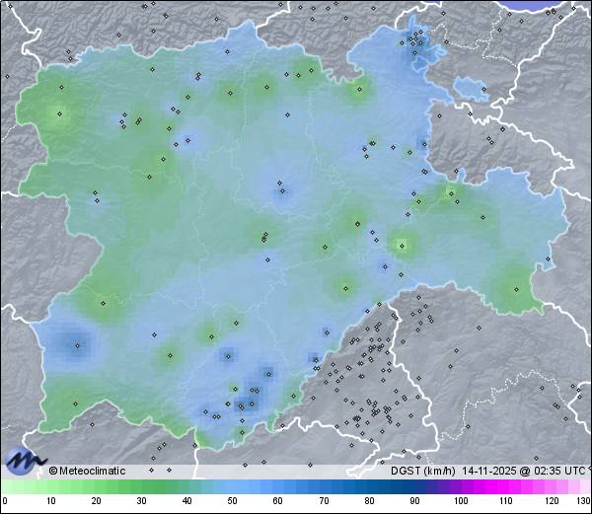This screenshot has width=592, height=514.
Task: Click the 130 km/h end of the scale
Action: pyautogui.click(x=583, y=501)
